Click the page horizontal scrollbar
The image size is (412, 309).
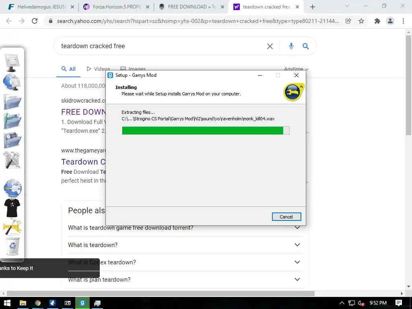click(x=161, y=293)
